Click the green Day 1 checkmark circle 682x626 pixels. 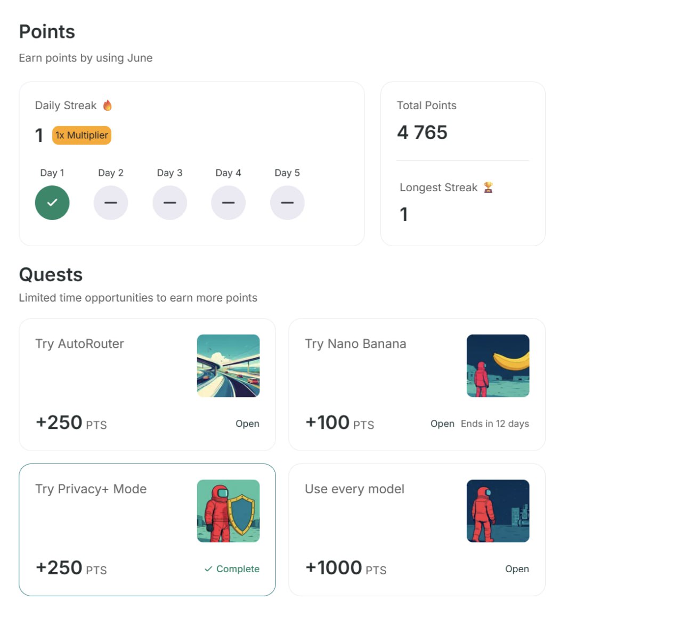52,203
